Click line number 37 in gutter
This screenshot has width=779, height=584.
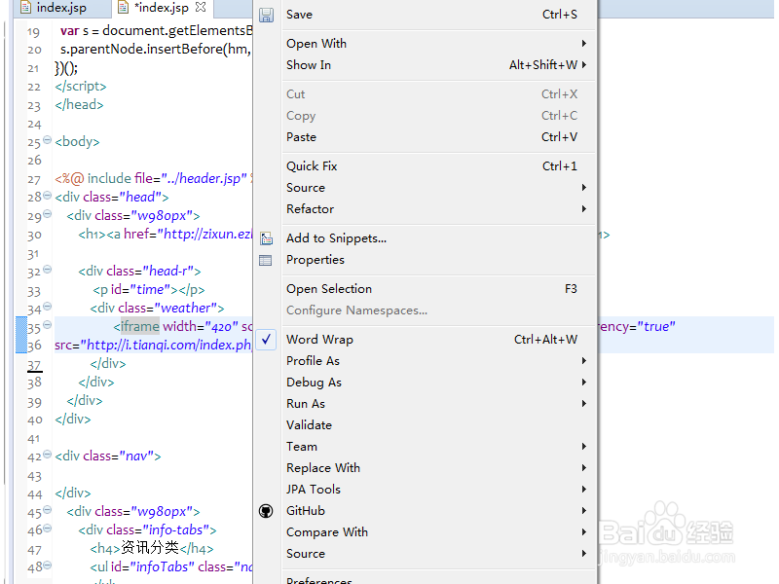[x=34, y=366]
